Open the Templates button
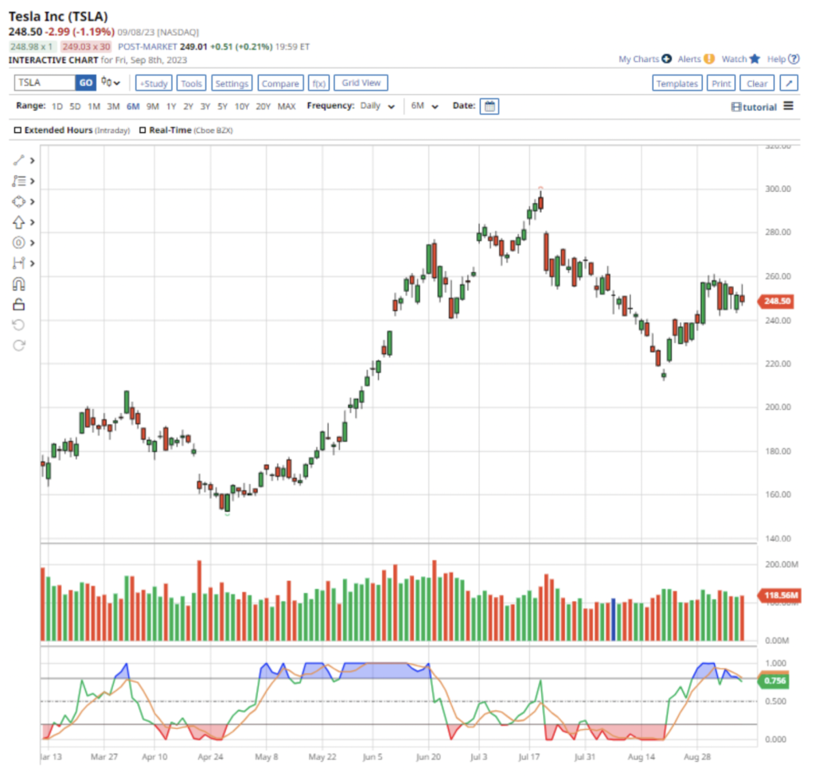Viewport: 815px width, 776px height. (x=677, y=83)
